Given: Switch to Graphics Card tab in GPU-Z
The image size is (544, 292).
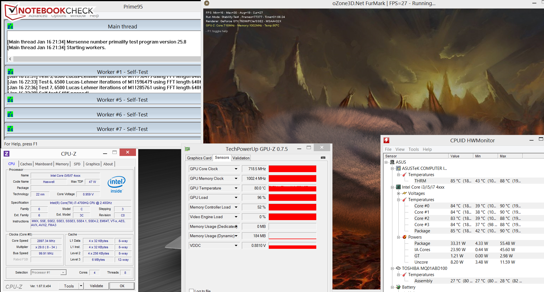Looking at the screenshot, I should [x=199, y=158].
